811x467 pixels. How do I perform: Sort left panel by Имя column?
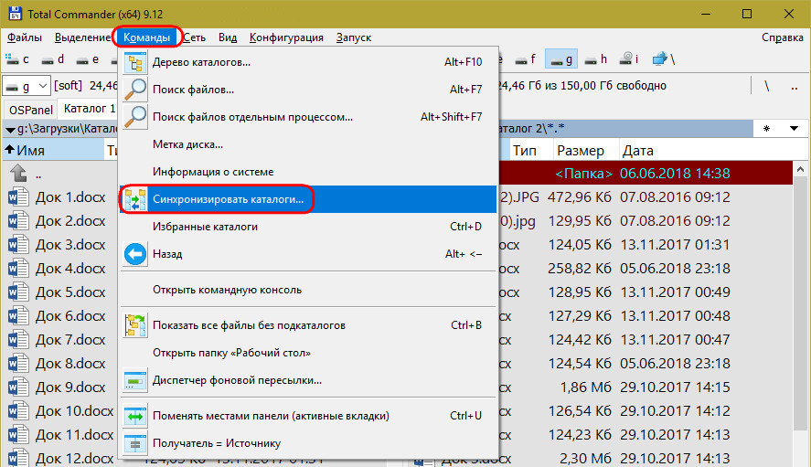[53, 151]
